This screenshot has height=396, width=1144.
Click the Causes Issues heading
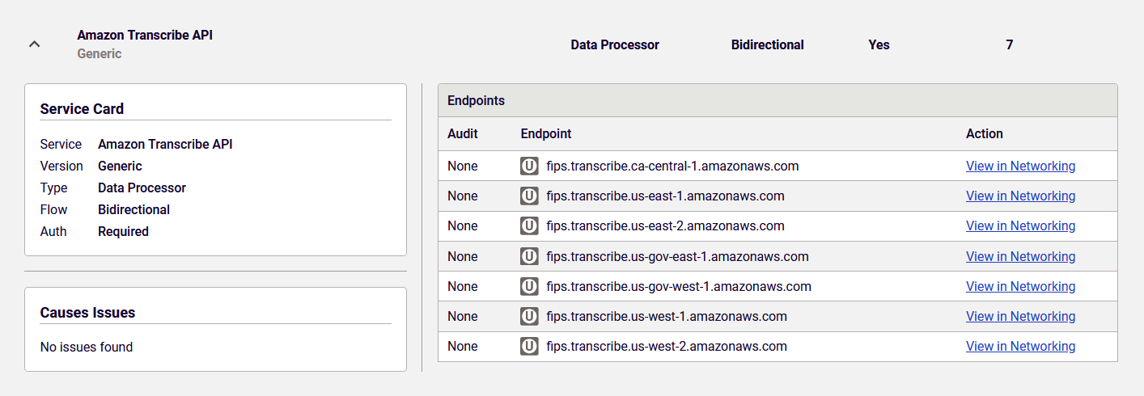(x=87, y=313)
